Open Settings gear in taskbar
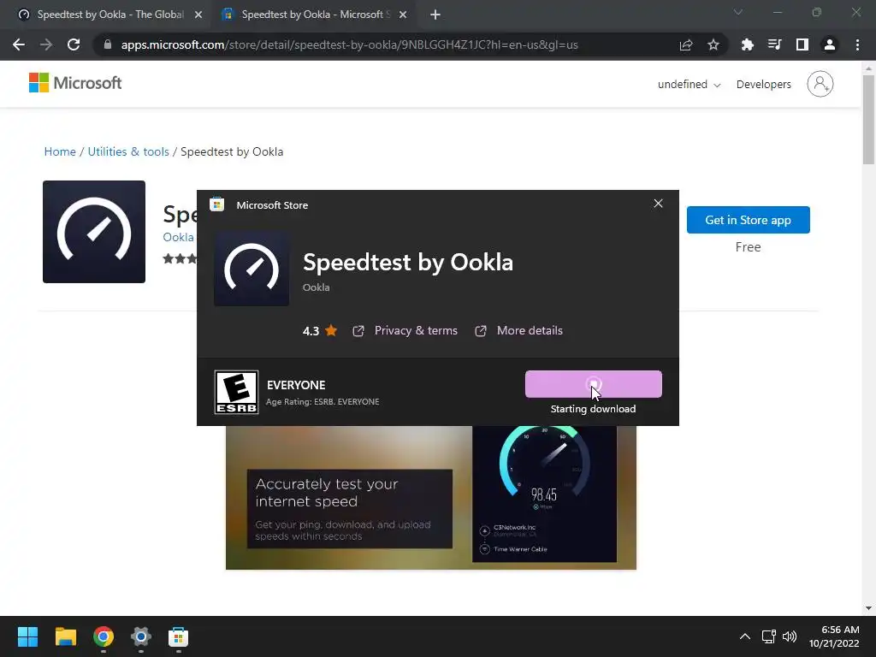 (x=141, y=636)
